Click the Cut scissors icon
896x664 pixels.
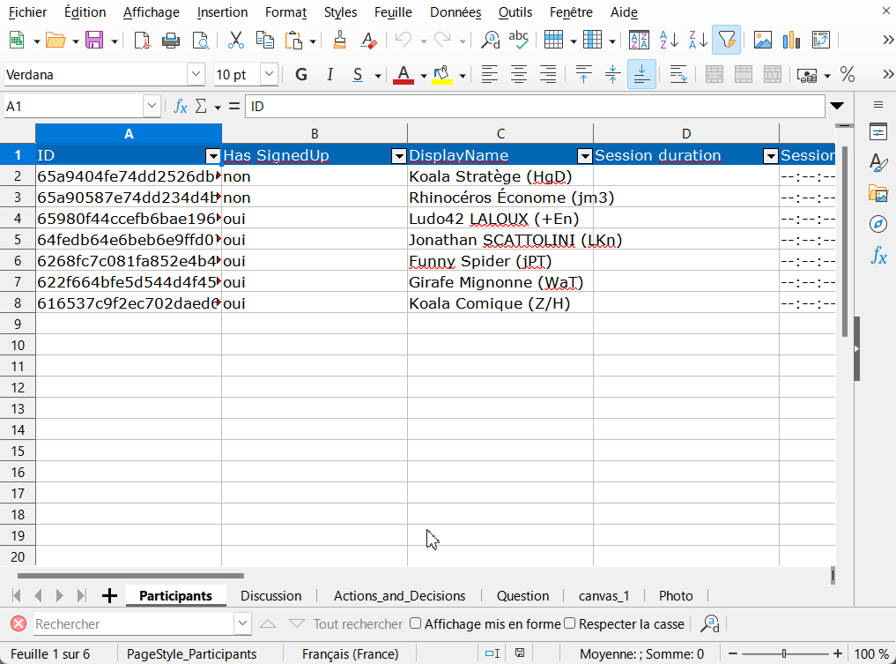[235, 40]
